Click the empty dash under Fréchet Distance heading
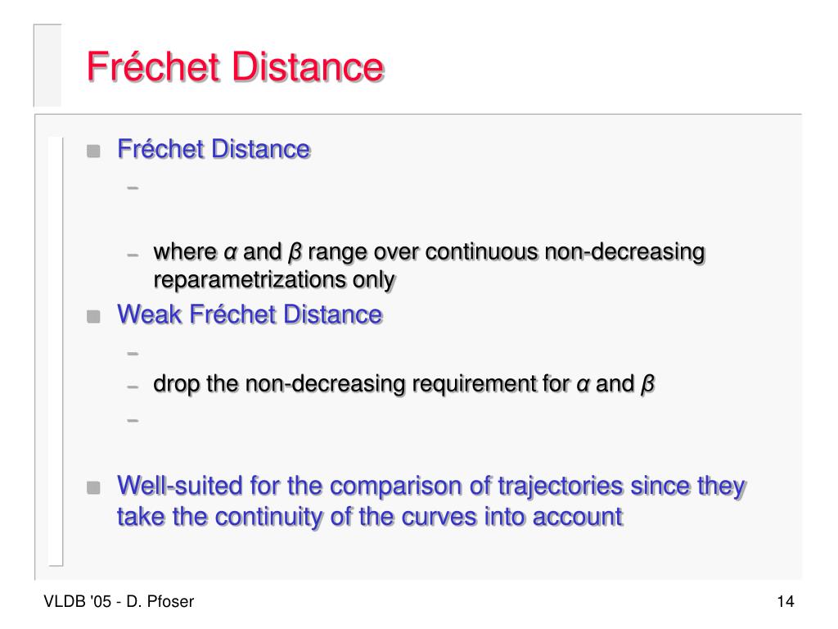 click(133, 188)
